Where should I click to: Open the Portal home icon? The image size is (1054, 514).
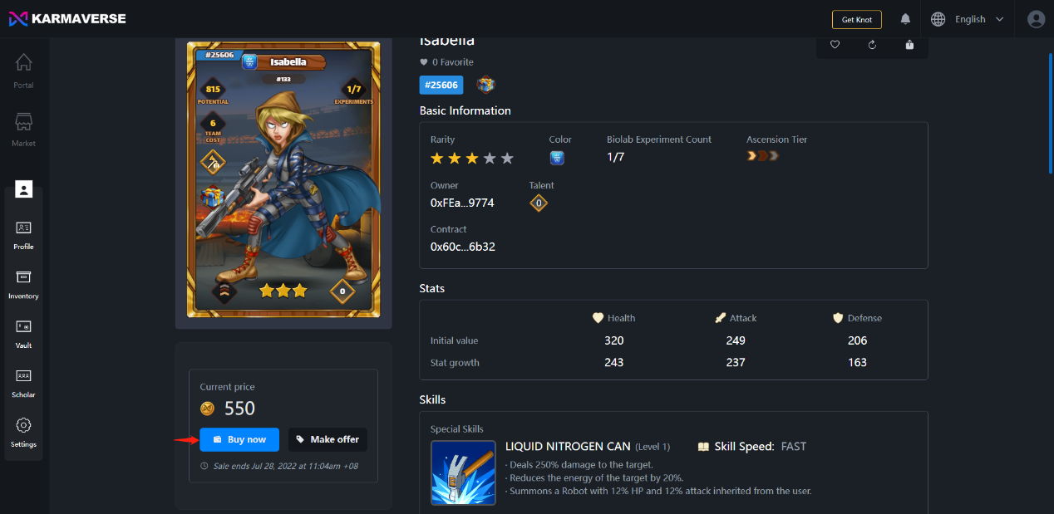[23, 62]
